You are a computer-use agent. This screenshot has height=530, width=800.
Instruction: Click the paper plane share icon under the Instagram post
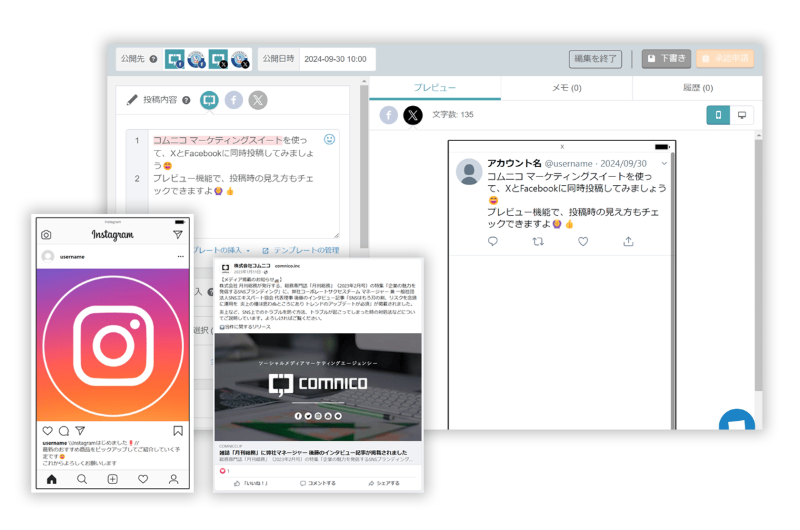tap(80, 430)
